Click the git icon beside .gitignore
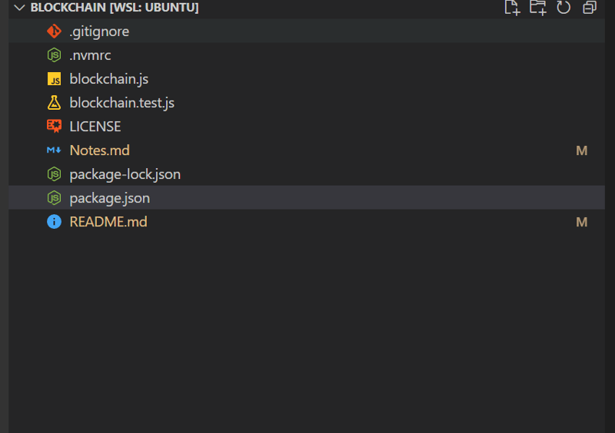This screenshot has height=433, width=615. pos(54,31)
